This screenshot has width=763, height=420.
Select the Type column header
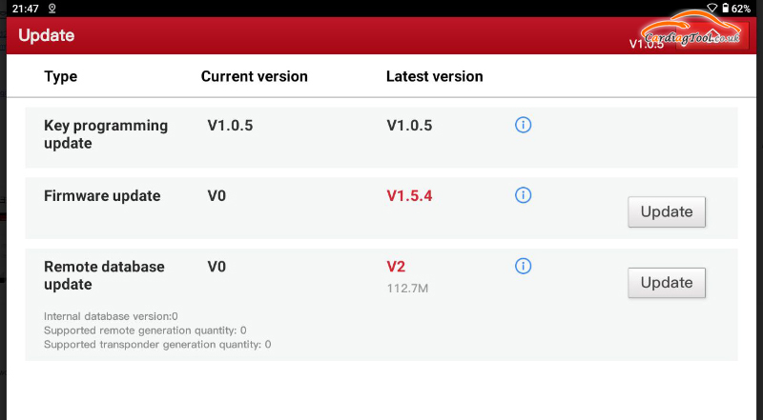click(60, 77)
